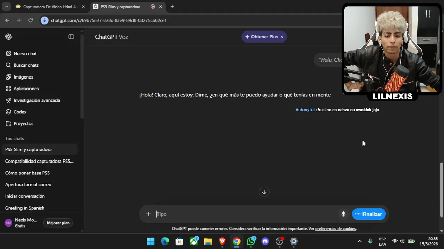Screen dimensions: 444x249
Task: Focus the Tipo message input field
Action: click(246, 214)
